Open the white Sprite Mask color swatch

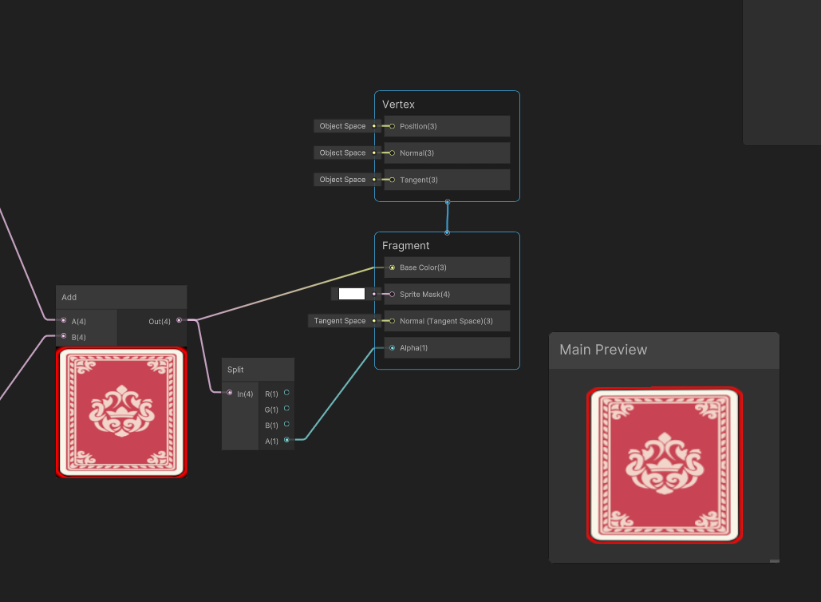point(351,294)
